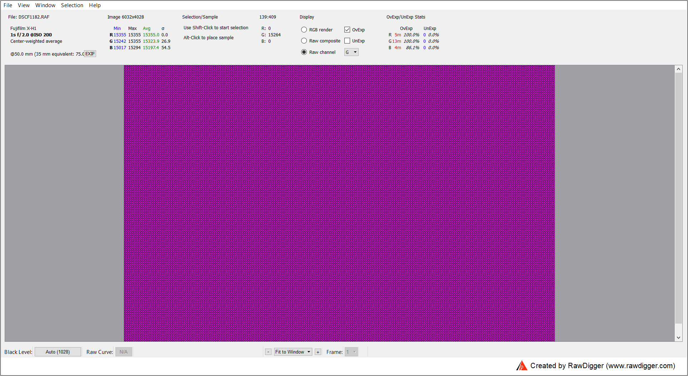Screen dimensions: 688x376
Task: Click the 1s f/2.0 @ISO 200 exposure text
Action: [x=31, y=35]
